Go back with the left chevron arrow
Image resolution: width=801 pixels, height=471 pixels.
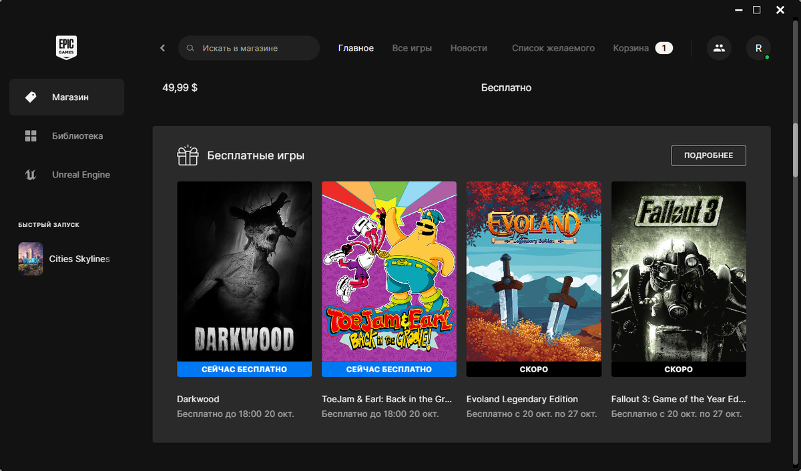click(x=162, y=48)
